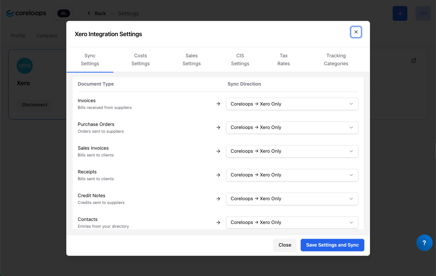The image size is (436, 276).
Task: Click the Xero name on the card
Action: (x=23, y=83)
